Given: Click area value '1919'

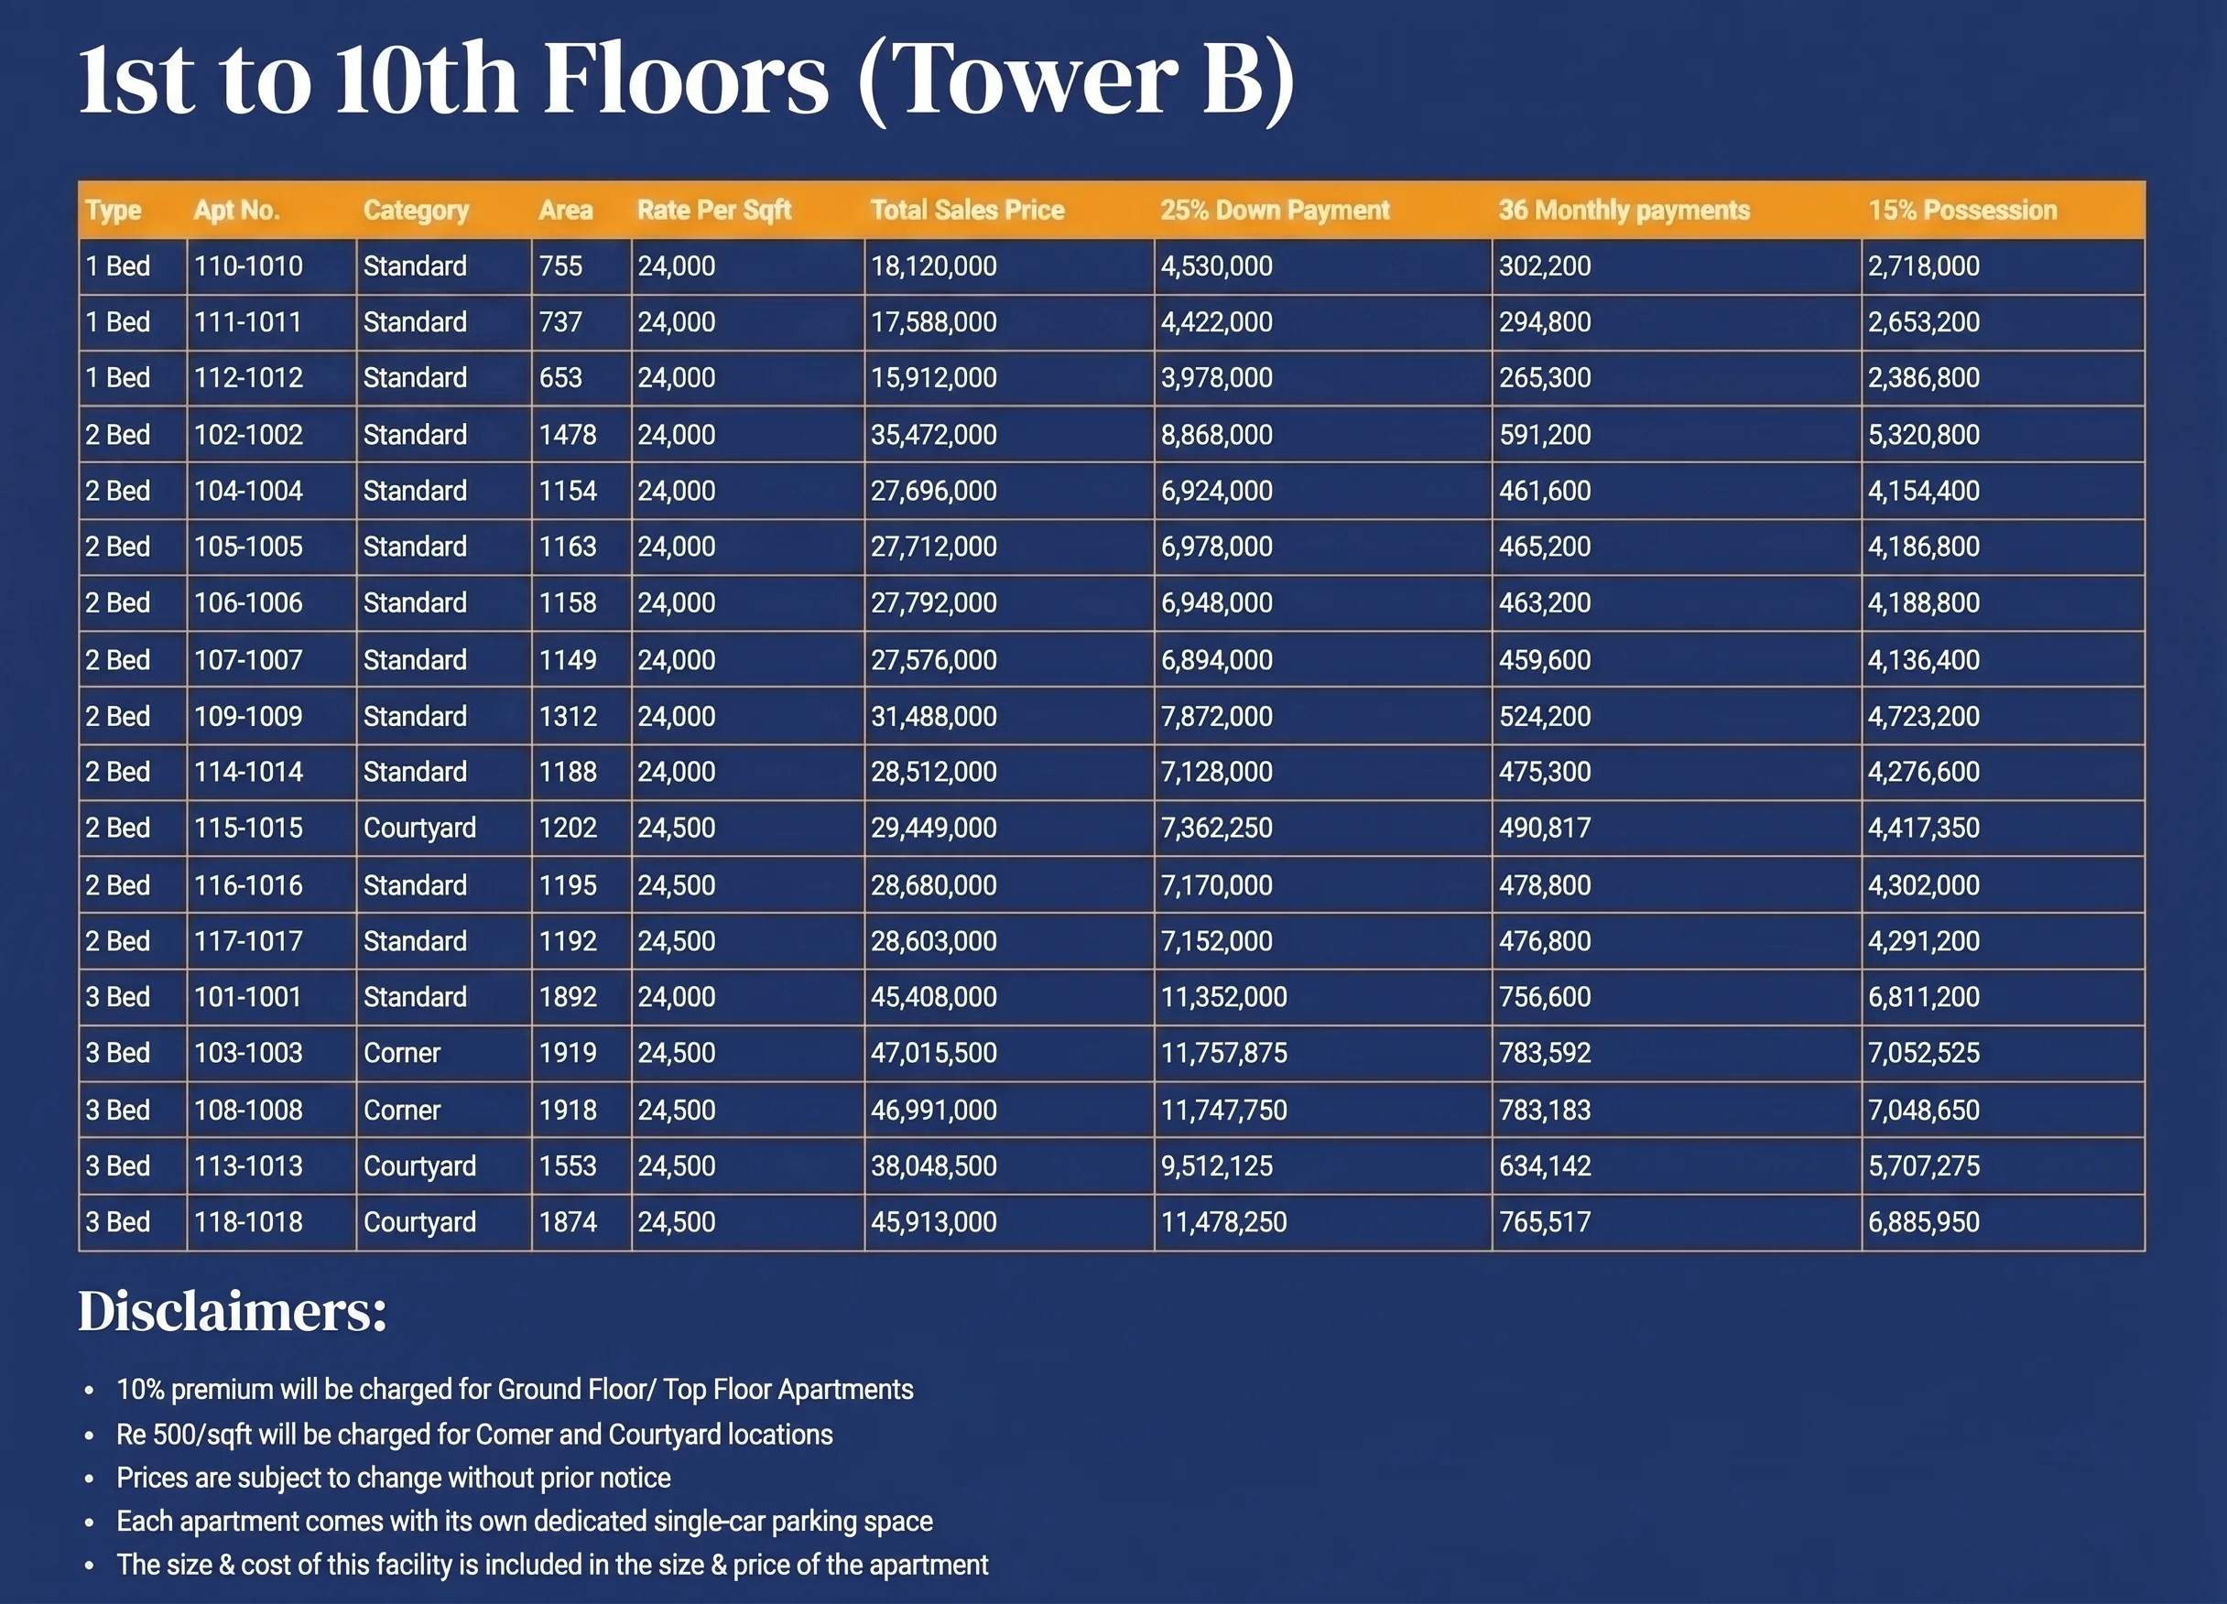Looking at the screenshot, I should coord(568,1053).
